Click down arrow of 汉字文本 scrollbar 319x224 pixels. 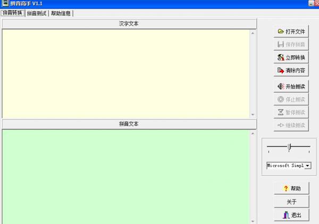tap(253, 114)
